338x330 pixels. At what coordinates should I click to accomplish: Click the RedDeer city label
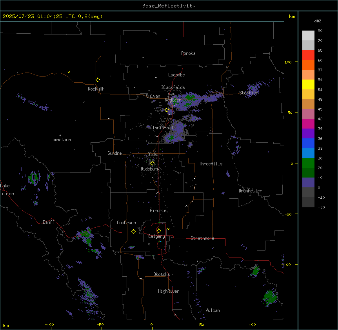point(173,100)
